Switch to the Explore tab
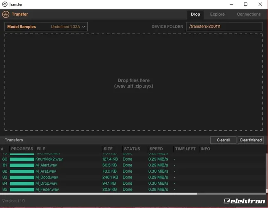Image resolution: width=268 pixels, height=208 pixels. [x=217, y=15]
